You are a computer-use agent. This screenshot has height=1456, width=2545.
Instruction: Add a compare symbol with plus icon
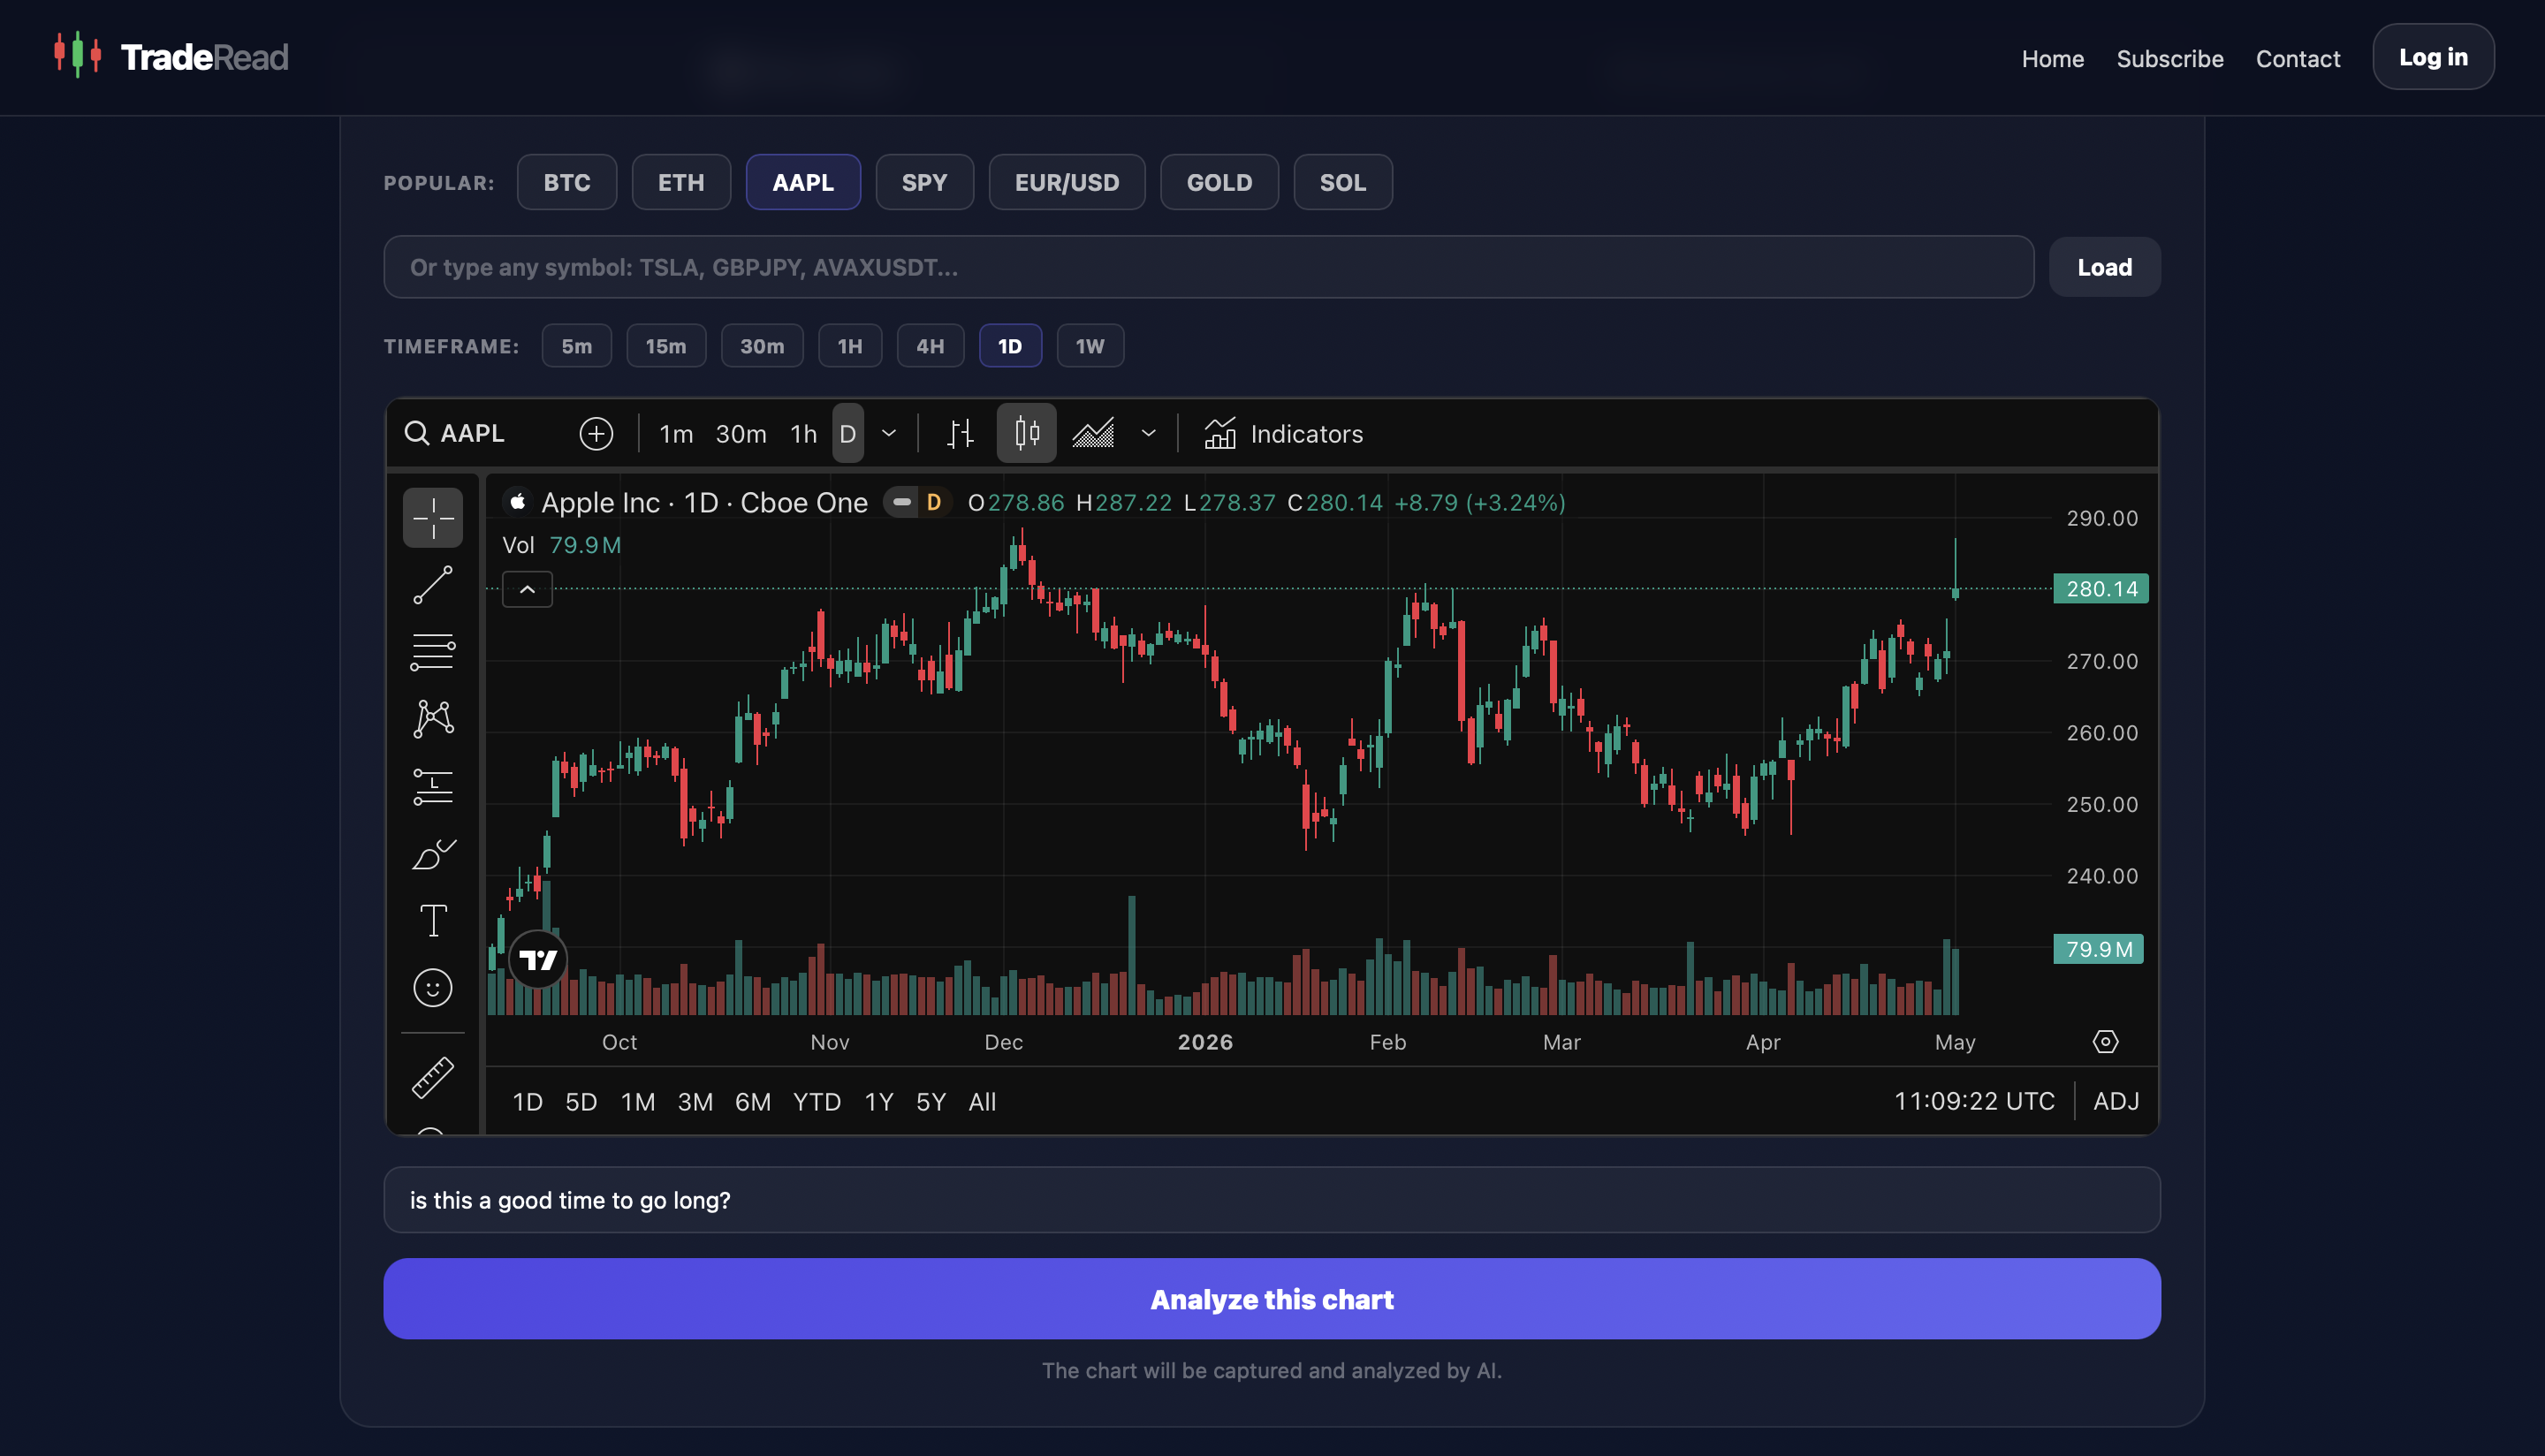[x=596, y=433]
